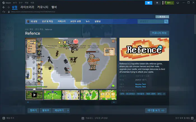196x122 pixels.
Task: Open 뉴스 in store nav
Action: click(x=88, y=21)
